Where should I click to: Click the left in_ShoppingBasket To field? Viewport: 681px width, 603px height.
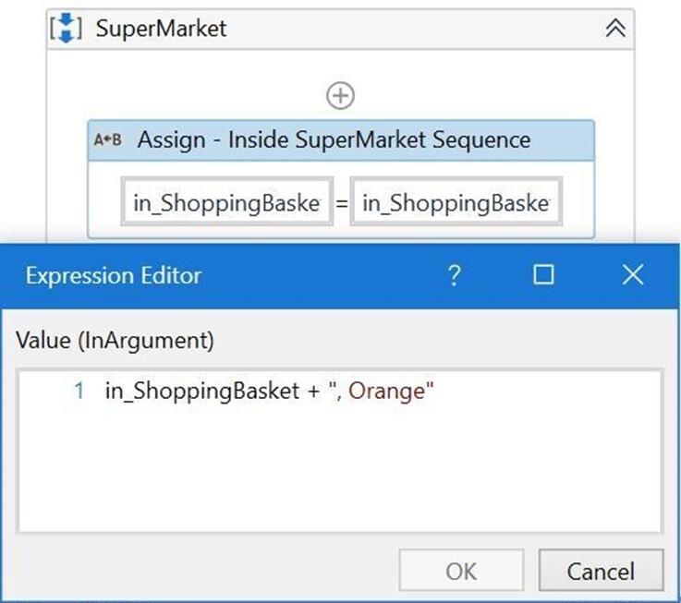pyautogui.click(x=227, y=201)
